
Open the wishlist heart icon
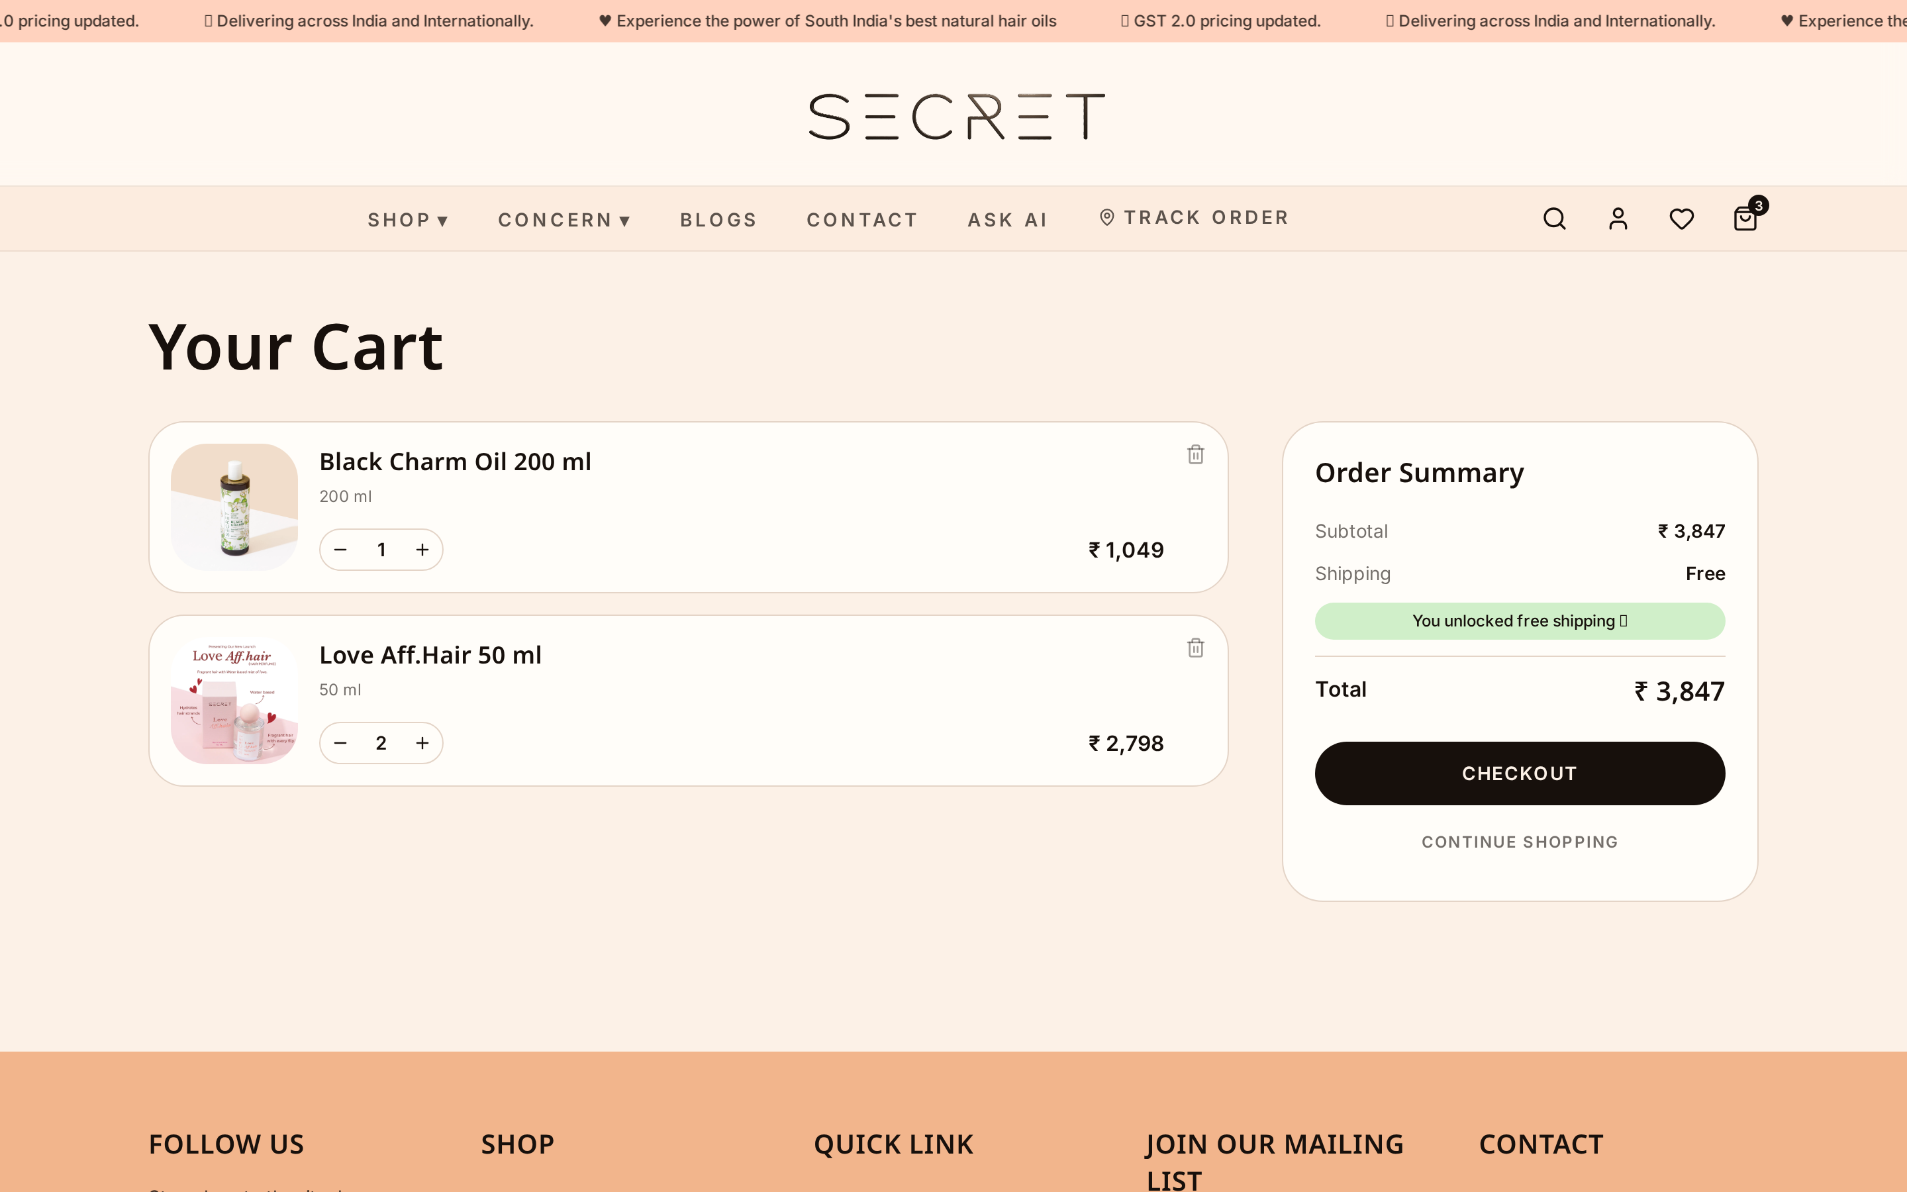click(1682, 219)
